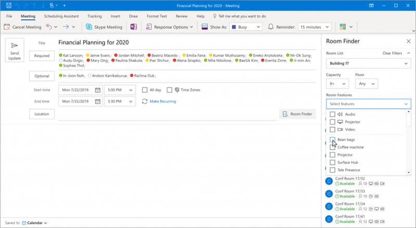The width and height of the screenshot is (416, 228).
Task: Open the Capacity 8+ dropdown
Action: pyautogui.click(x=337, y=84)
